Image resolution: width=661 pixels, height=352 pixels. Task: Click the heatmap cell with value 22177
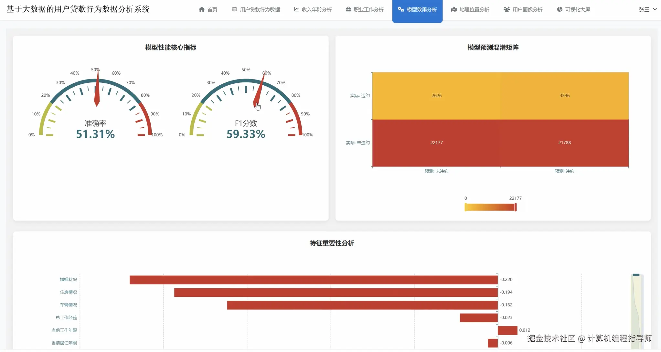[436, 143]
